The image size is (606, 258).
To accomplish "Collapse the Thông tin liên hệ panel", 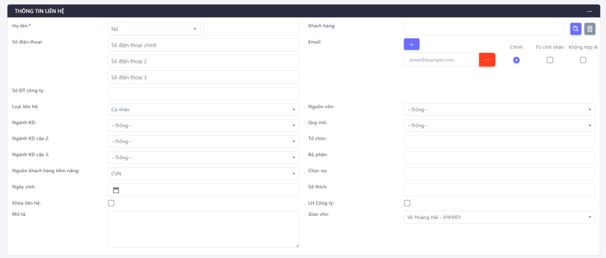I will [589, 11].
